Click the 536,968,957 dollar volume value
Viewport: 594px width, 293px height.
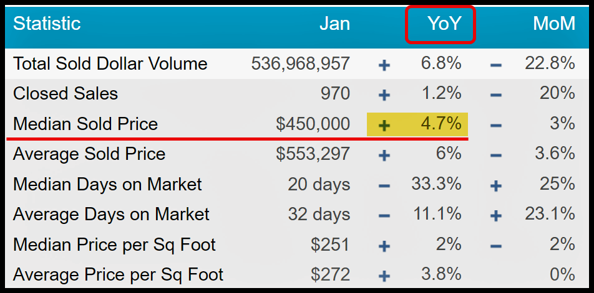click(x=300, y=63)
